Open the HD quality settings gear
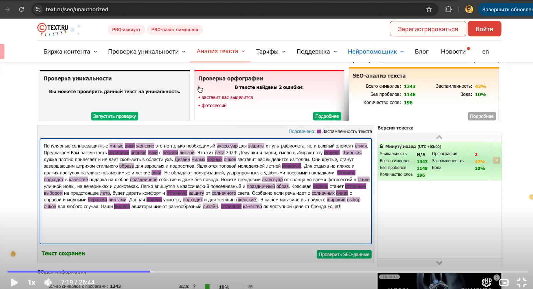 487,282
